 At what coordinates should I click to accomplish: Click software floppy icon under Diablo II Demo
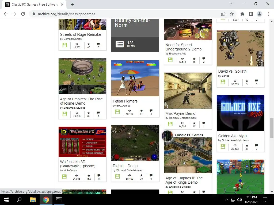(x=117, y=176)
